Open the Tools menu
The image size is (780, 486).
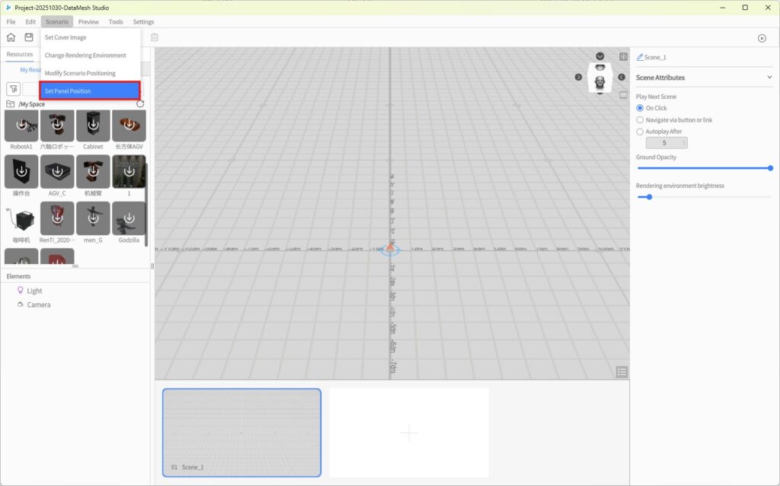tap(116, 22)
